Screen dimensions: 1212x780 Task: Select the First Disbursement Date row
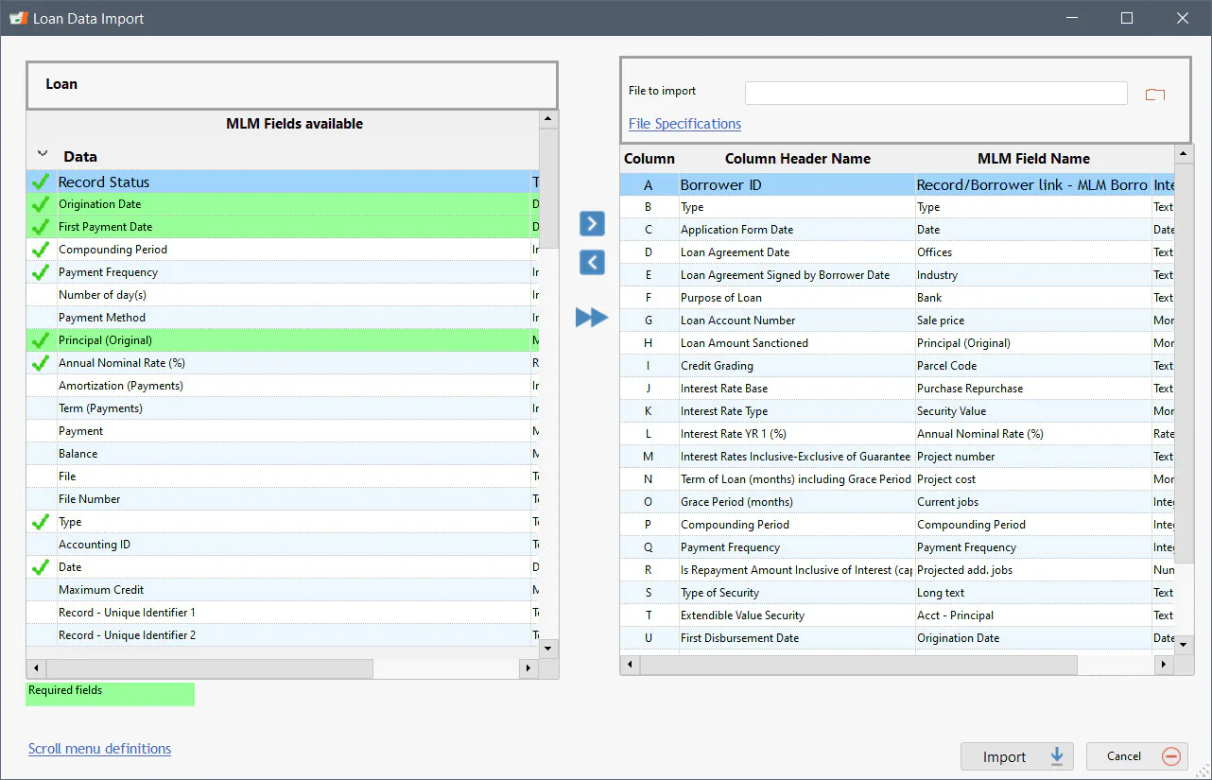coord(897,638)
